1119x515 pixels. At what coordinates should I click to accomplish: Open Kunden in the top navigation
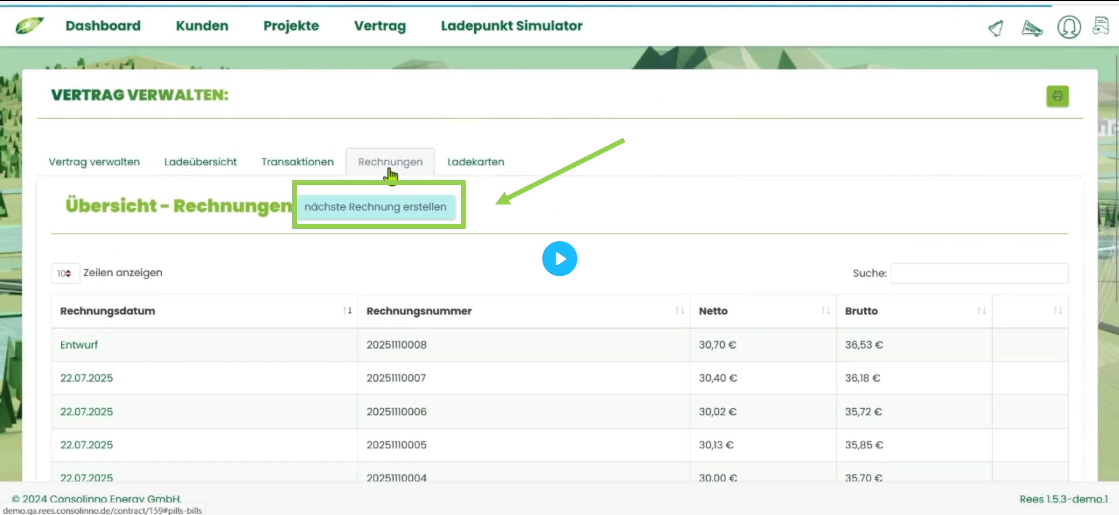[202, 26]
